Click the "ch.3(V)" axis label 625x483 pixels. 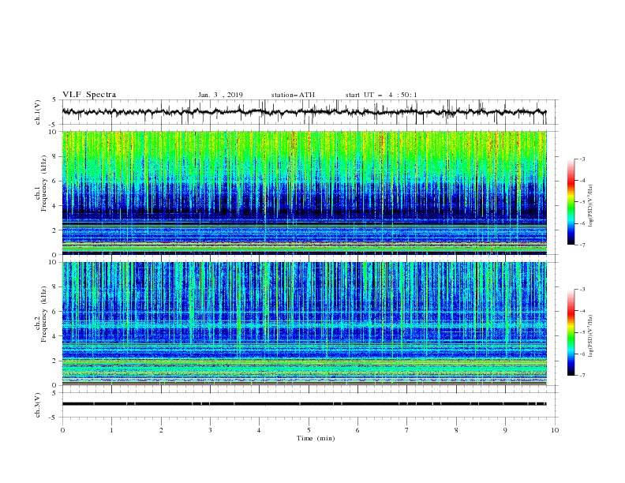[38, 405]
